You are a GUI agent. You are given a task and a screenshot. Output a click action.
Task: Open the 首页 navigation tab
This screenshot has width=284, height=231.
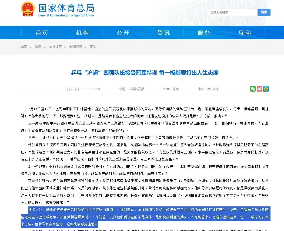pos(42,33)
